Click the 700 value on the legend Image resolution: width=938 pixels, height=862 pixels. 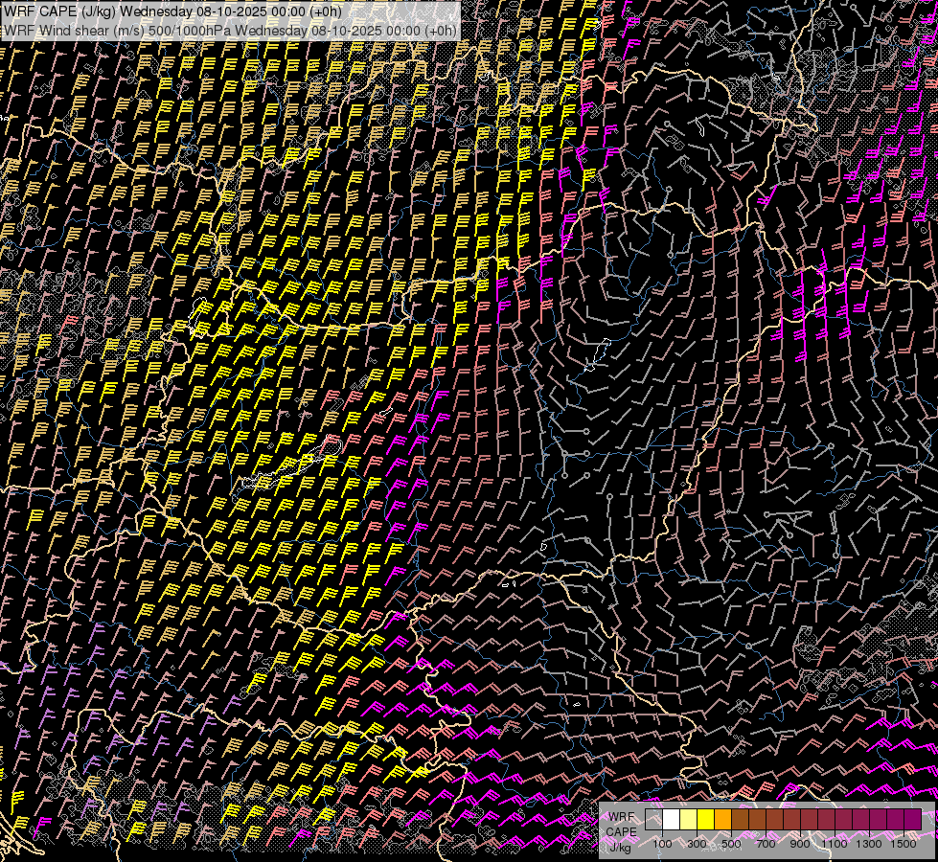tap(766, 844)
